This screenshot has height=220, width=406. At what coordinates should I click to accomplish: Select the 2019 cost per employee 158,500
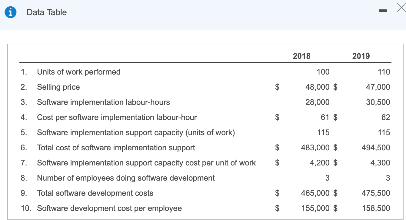coord(376,208)
